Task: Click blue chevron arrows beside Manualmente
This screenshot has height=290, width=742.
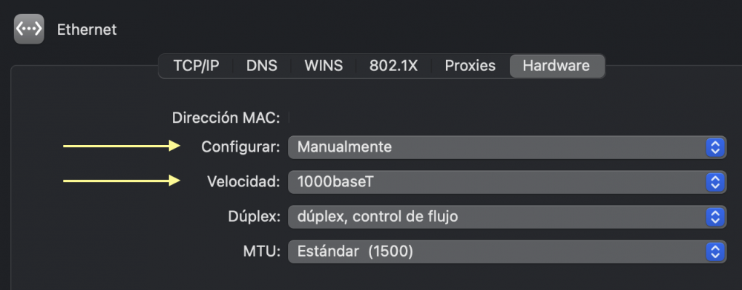Action: pyautogui.click(x=715, y=147)
